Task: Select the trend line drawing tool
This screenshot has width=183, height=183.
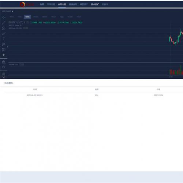Action: pos(4,23)
